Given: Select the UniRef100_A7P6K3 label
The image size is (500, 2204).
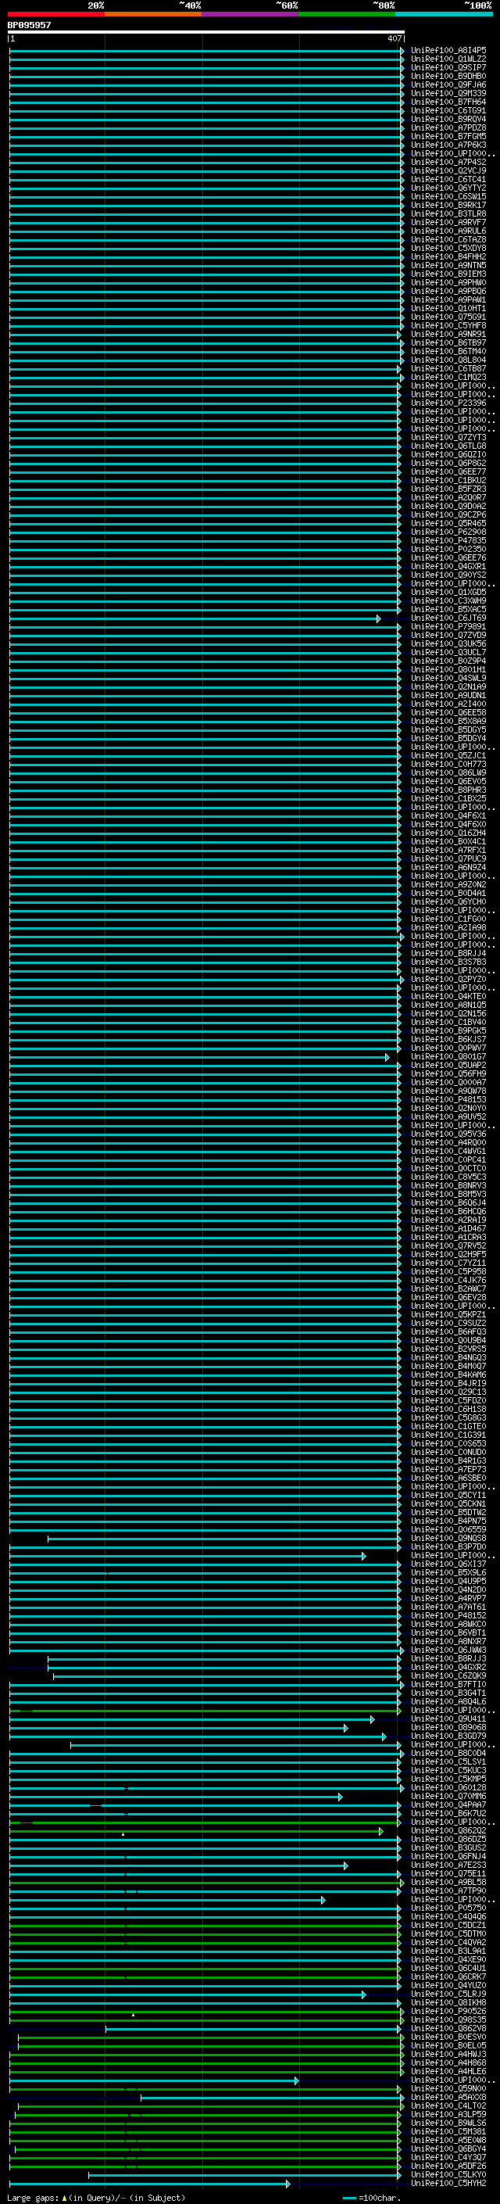Looking at the screenshot, I should 448,145.
